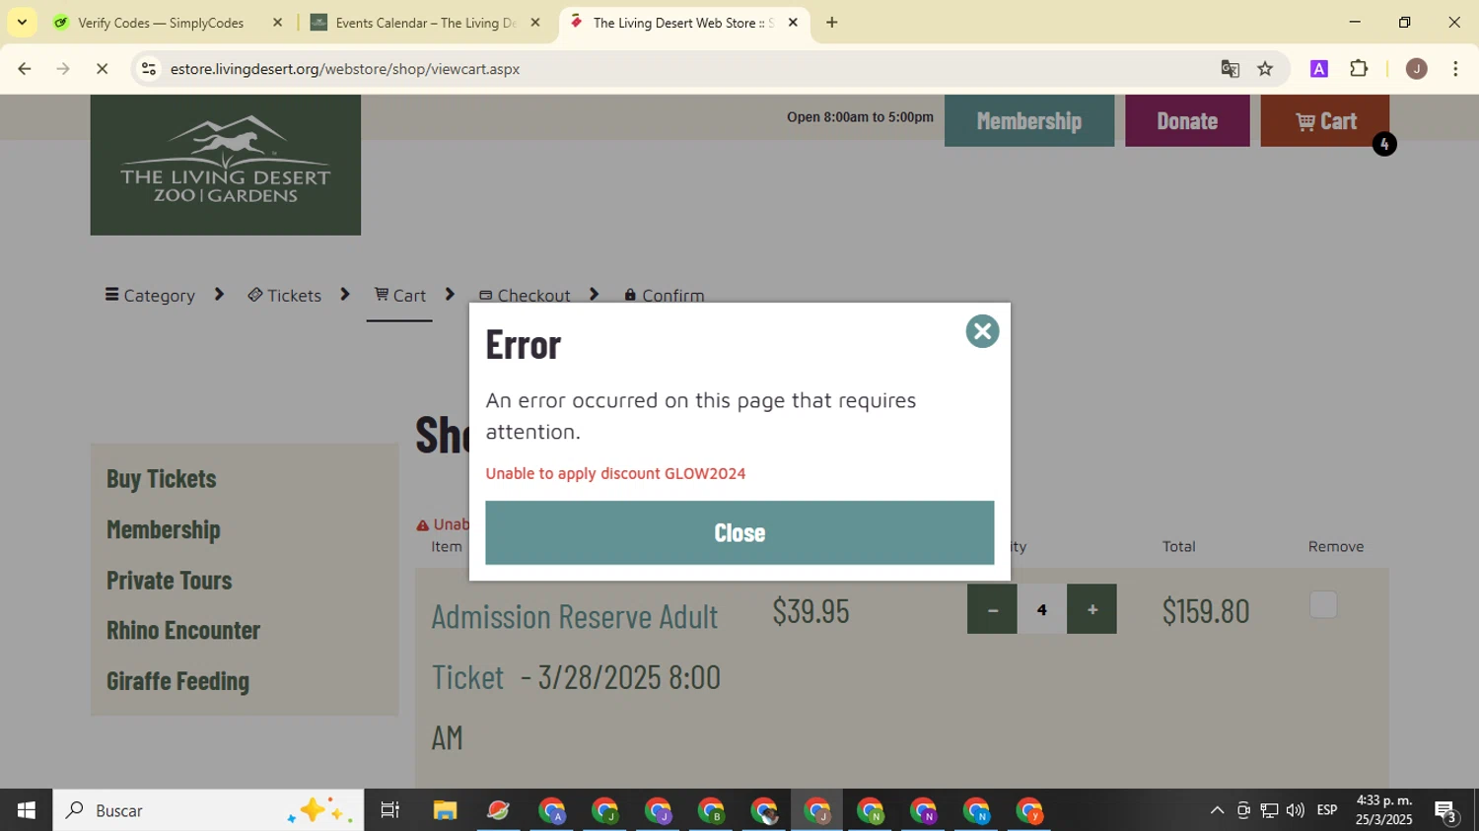The image size is (1479, 831).
Task: Close the Error dialog with X icon
Action: [982, 331]
